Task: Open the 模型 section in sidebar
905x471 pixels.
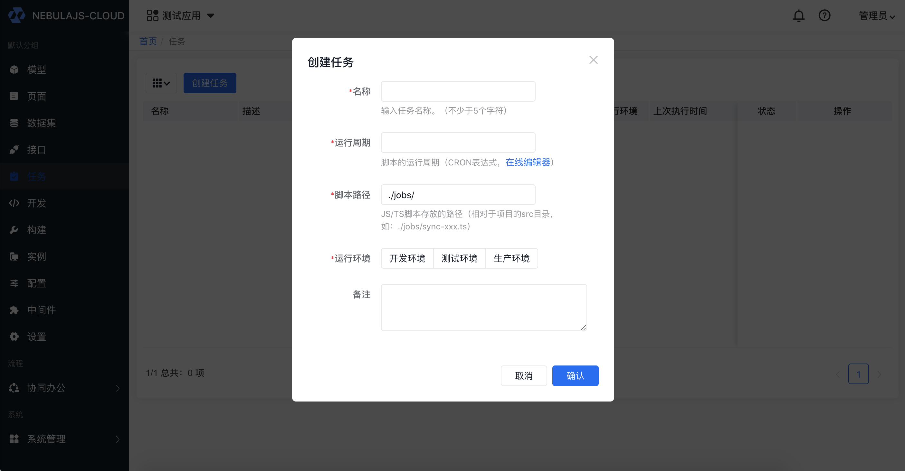Action: (36, 69)
